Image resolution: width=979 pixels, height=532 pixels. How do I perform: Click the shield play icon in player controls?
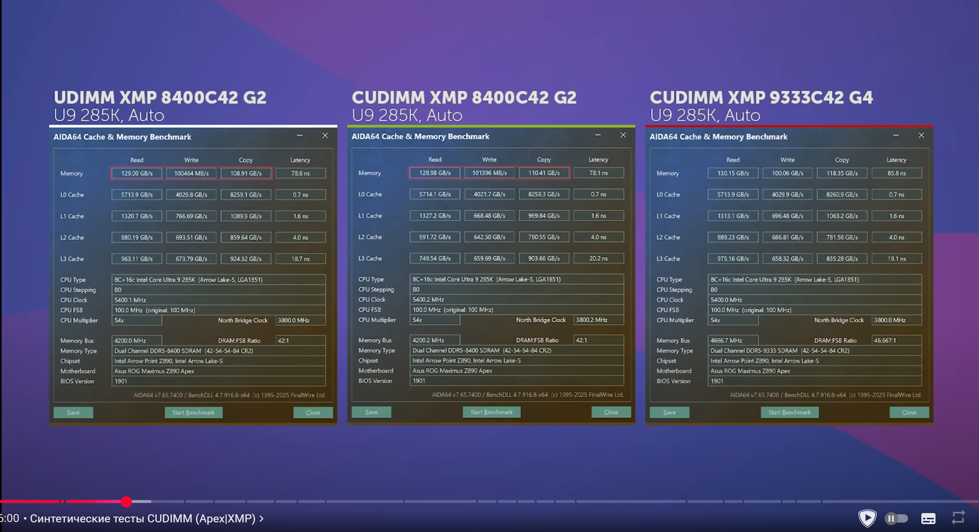(867, 518)
